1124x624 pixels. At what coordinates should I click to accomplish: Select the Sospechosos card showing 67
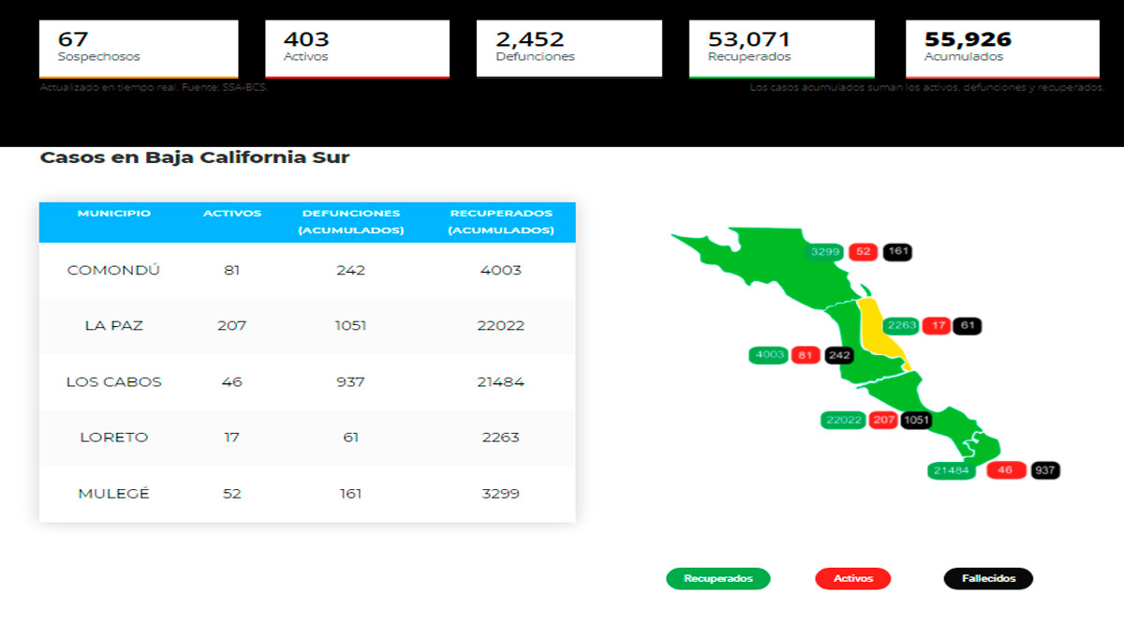pos(139,49)
